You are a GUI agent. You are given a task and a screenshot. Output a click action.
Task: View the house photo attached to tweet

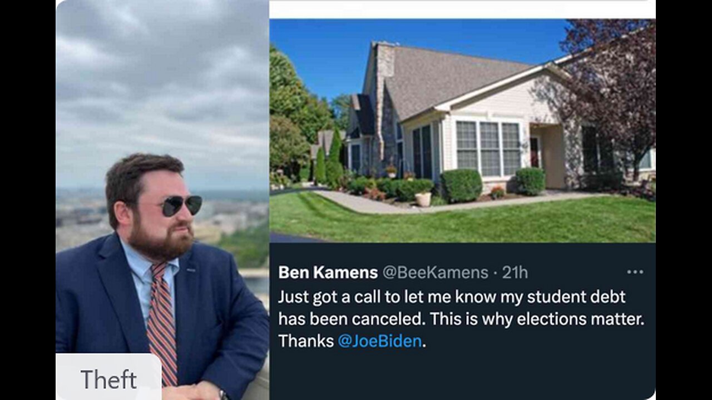(462, 131)
